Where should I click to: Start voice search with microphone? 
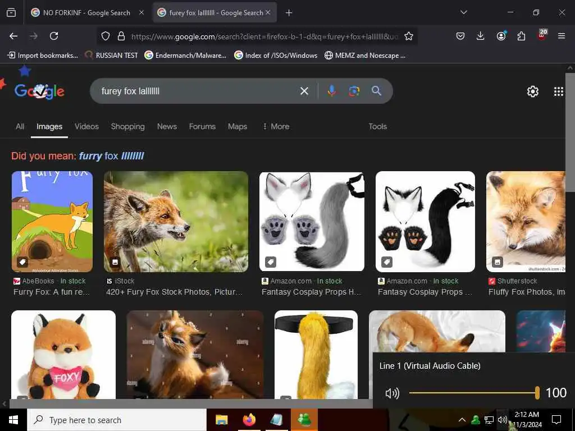pos(331,90)
